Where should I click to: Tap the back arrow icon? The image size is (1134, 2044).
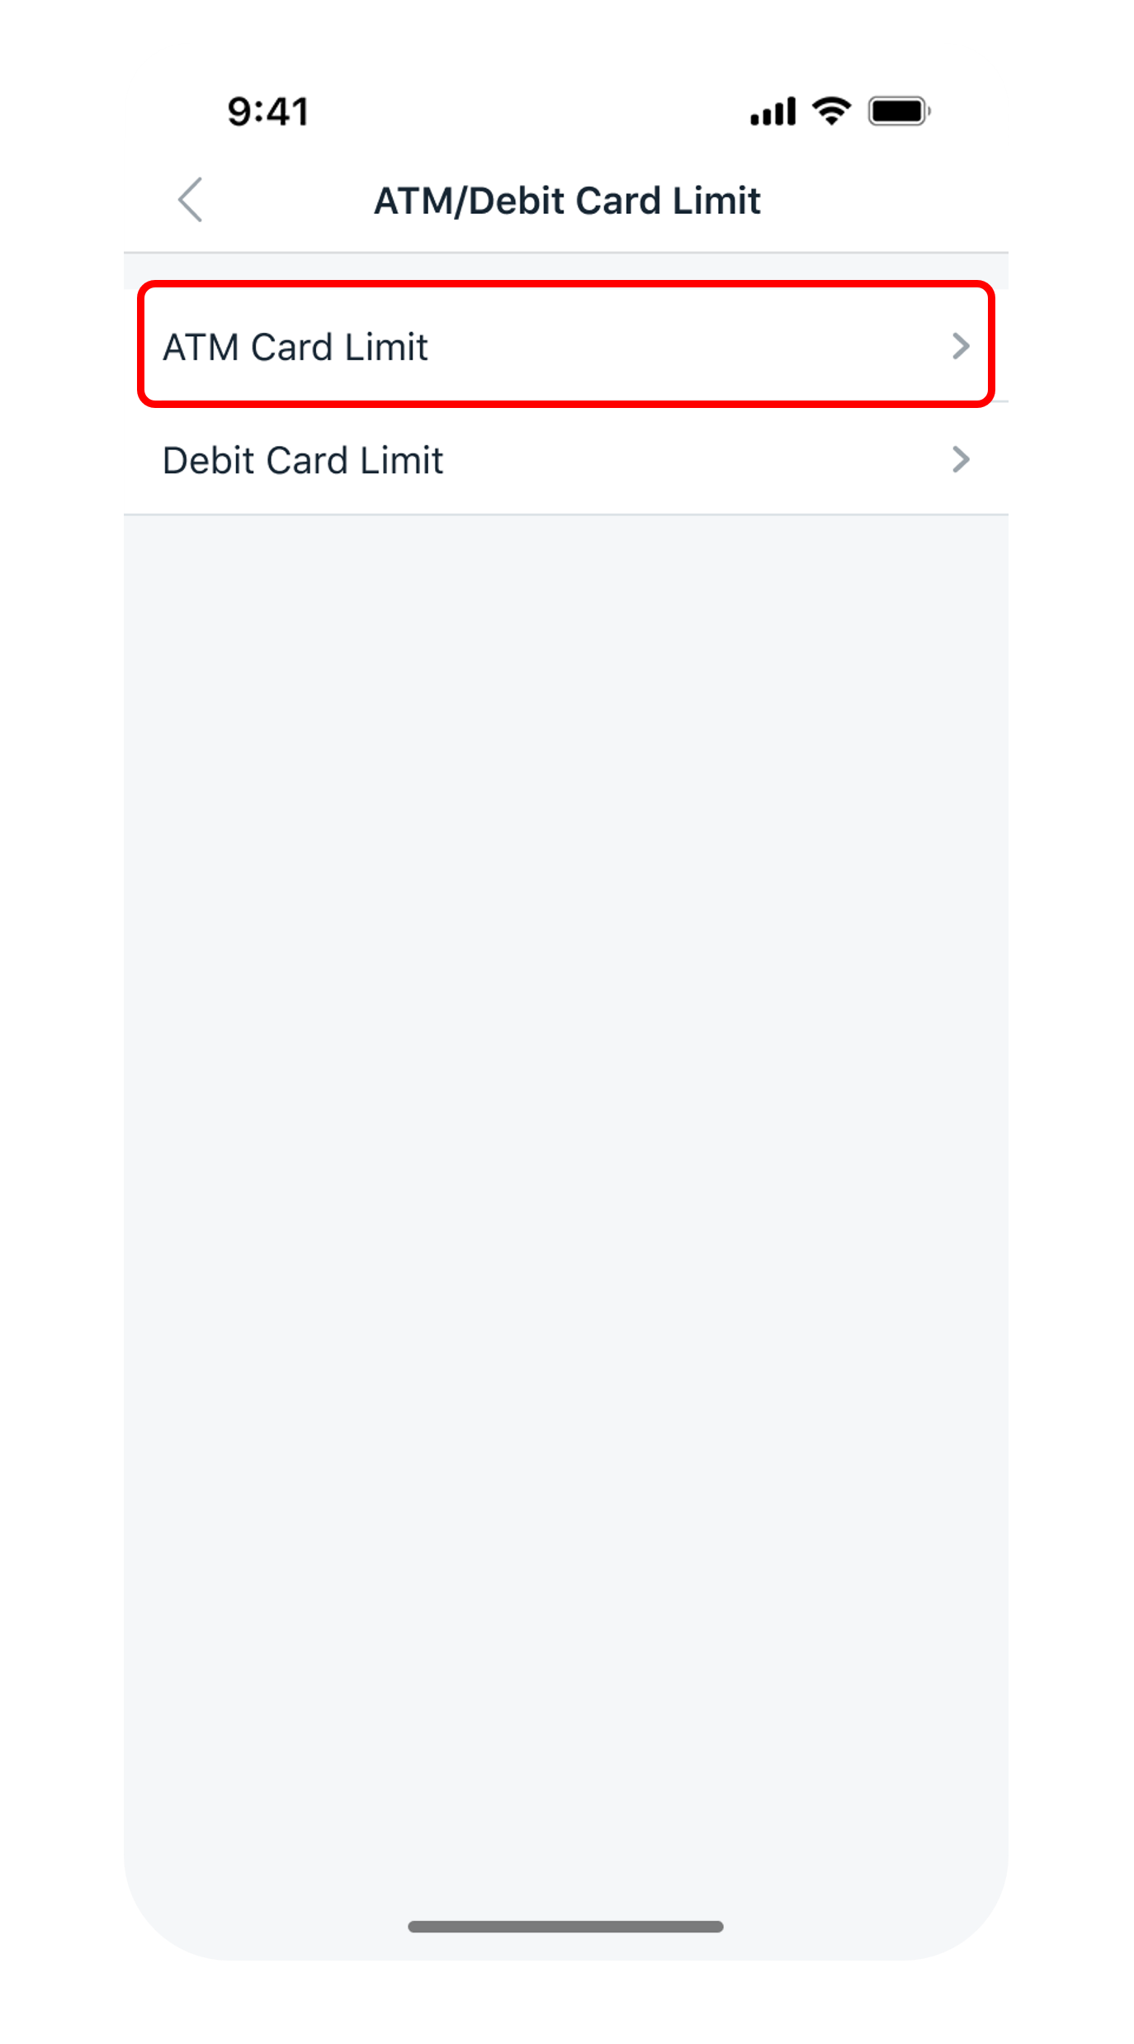pyautogui.click(x=190, y=200)
